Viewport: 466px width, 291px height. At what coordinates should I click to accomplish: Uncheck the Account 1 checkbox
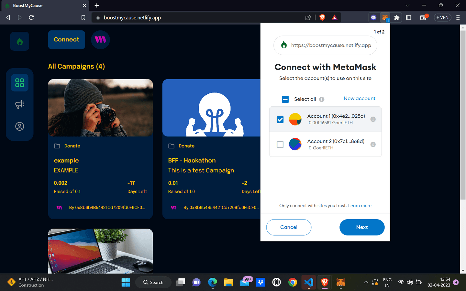280,119
